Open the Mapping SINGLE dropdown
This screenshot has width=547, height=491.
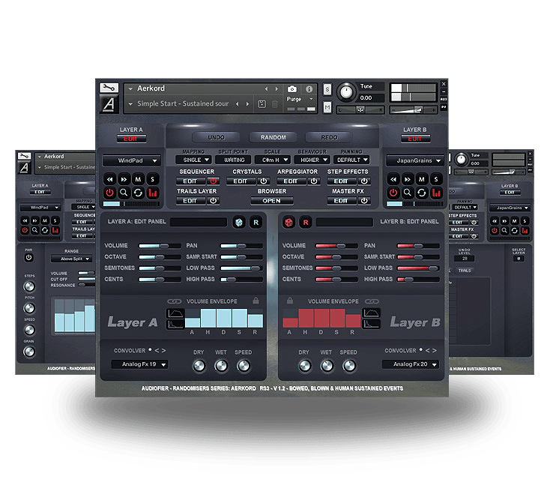[193, 160]
